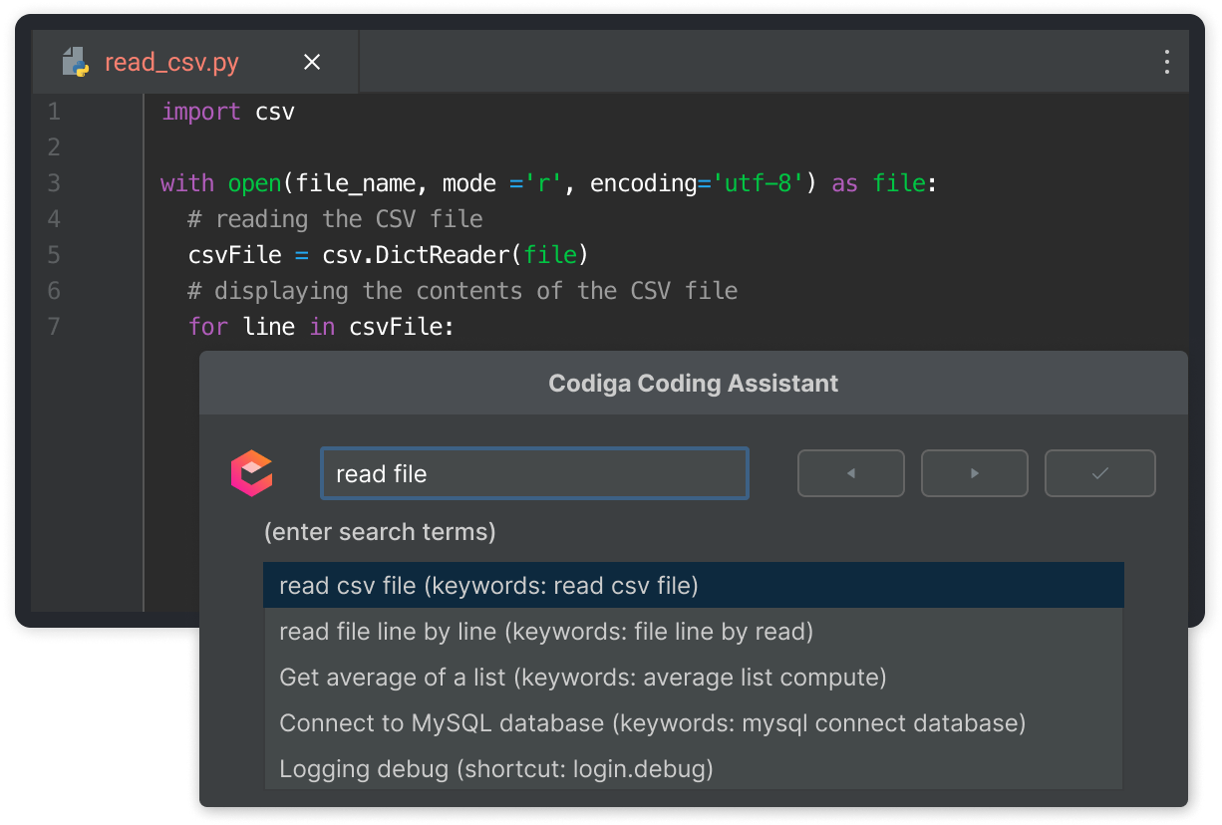Click the Codiga logo icon
1222x825 pixels.
pyautogui.click(x=251, y=473)
